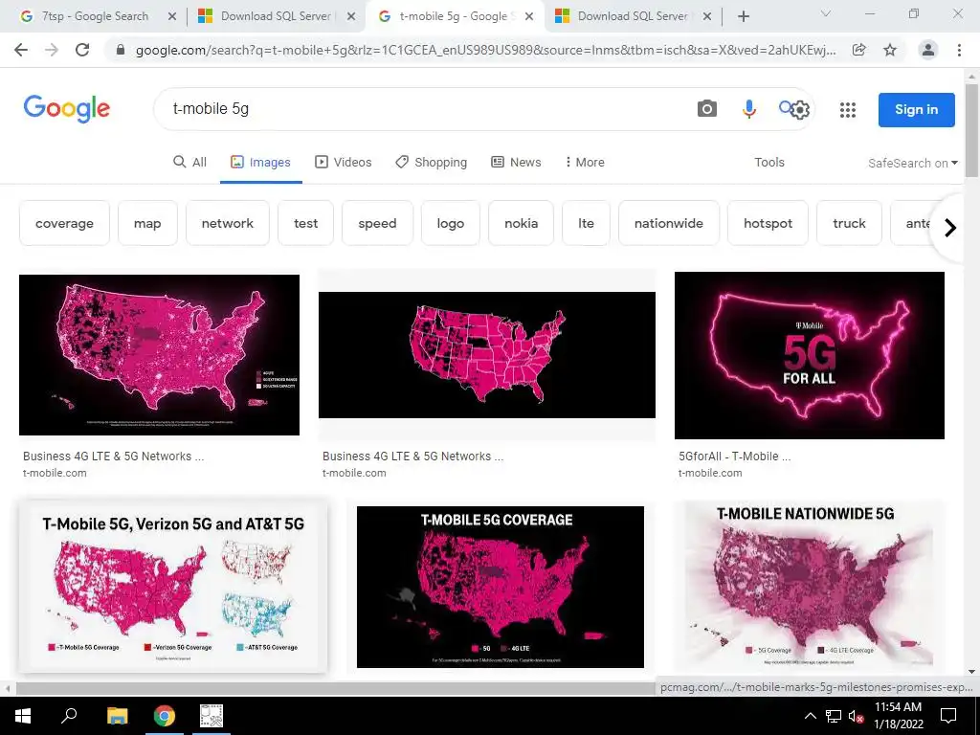This screenshot has height=735, width=980.
Task: Close the 7tsp Google Search tab
Action: coord(172,16)
